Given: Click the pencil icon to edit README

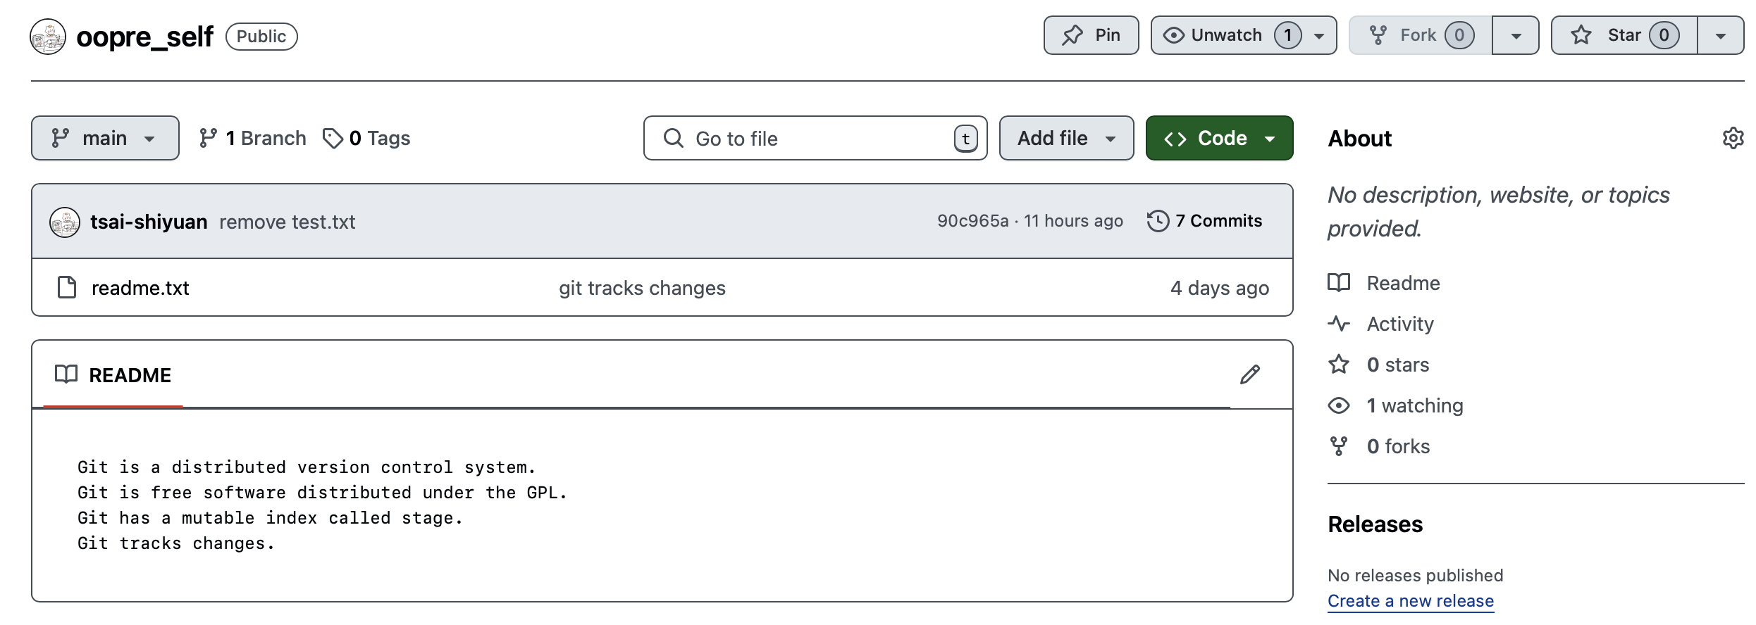Looking at the screenshot, I should click(1249, 374).
